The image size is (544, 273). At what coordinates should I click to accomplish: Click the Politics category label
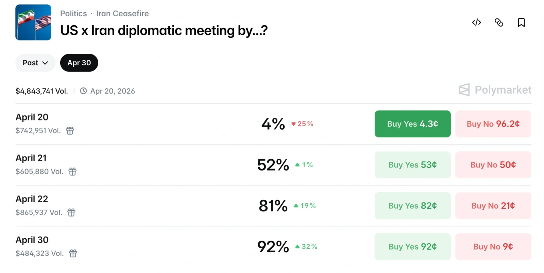pos(73,14)
